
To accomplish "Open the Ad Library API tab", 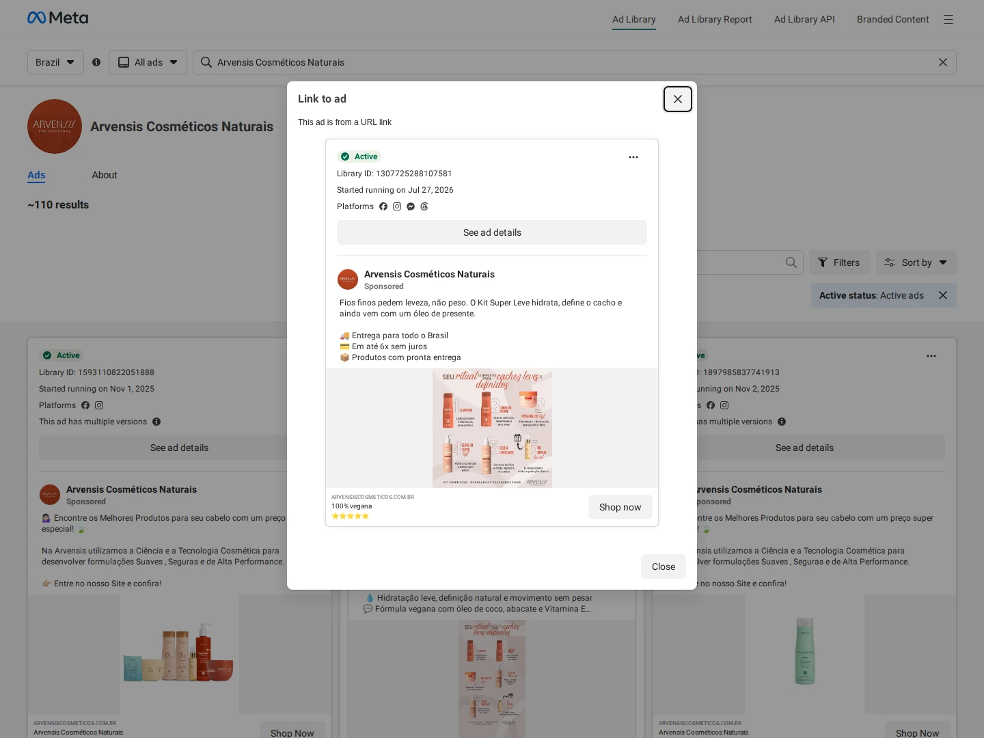I will pos(804,19).
